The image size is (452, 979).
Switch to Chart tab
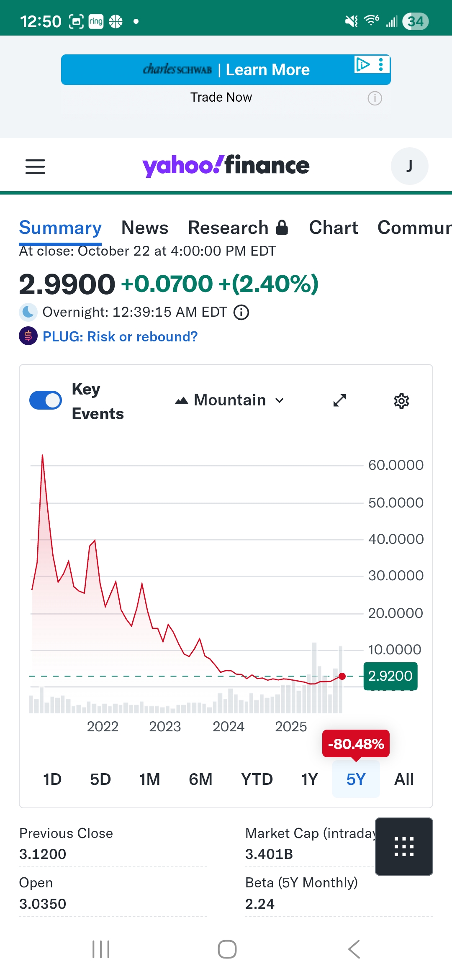click(x=334, y=228)
